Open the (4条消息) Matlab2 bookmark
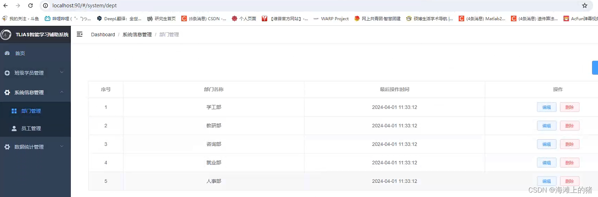598x197 pixels. pyautogui.click(x=482, y=19)
